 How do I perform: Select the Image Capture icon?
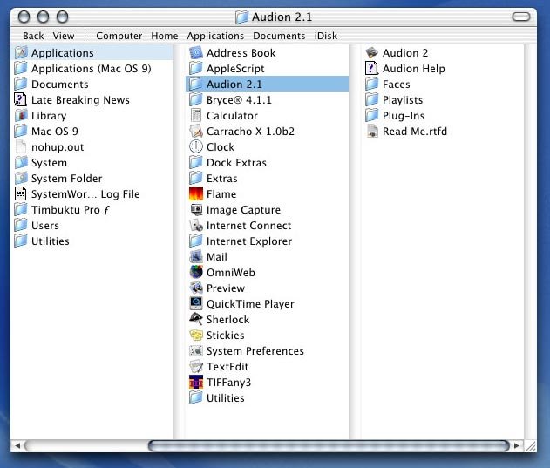[196, 210]
